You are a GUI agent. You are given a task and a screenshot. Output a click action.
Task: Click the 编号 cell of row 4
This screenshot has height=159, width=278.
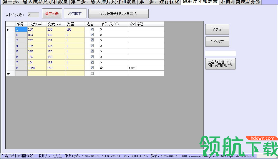click(21, 46)
